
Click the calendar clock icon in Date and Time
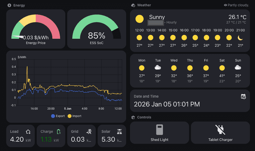pyautogui.click(x=243, y=97)
